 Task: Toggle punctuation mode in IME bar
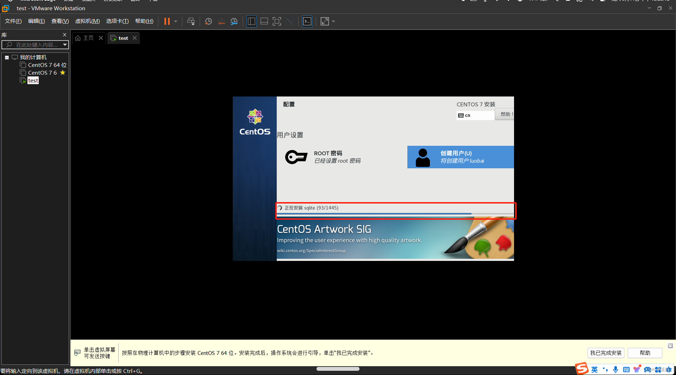pos(605,369)
